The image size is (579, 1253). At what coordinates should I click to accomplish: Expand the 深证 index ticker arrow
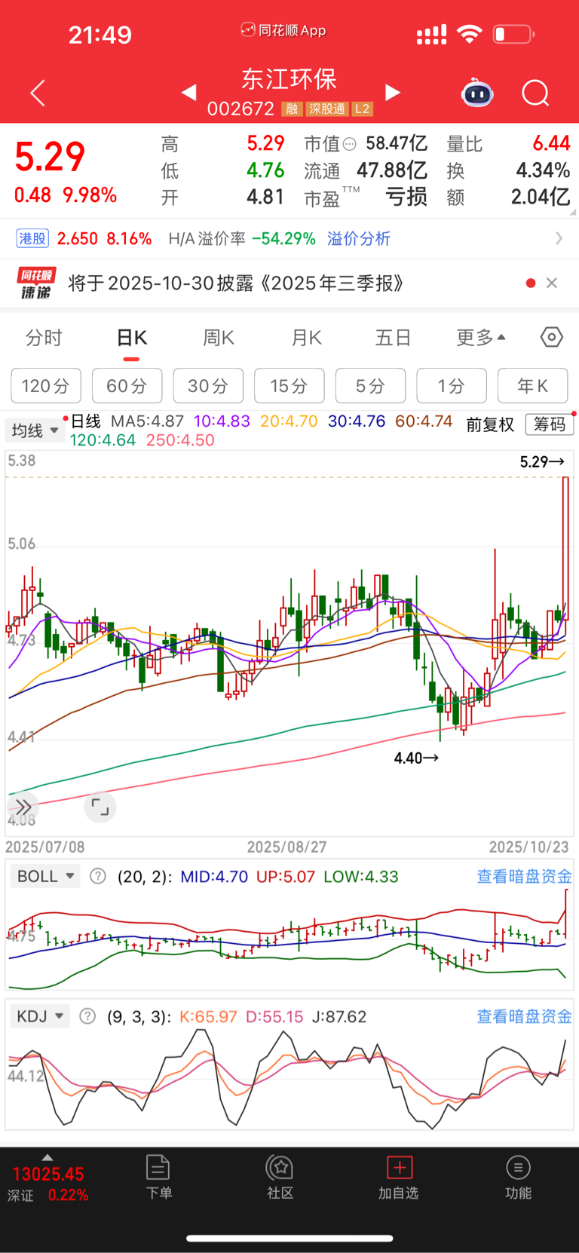tap(47, 1157)
